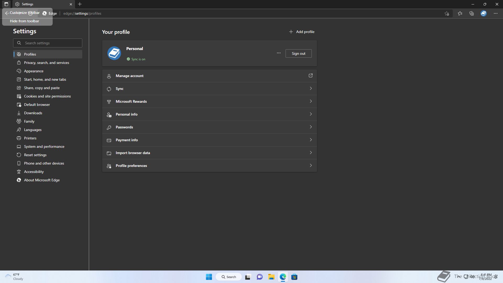The height and width of the screenshot is (283, 503).
Task: Click the Microsoft Rewards trophy icon
Action: pyautogui.click(x=109, y=102)
